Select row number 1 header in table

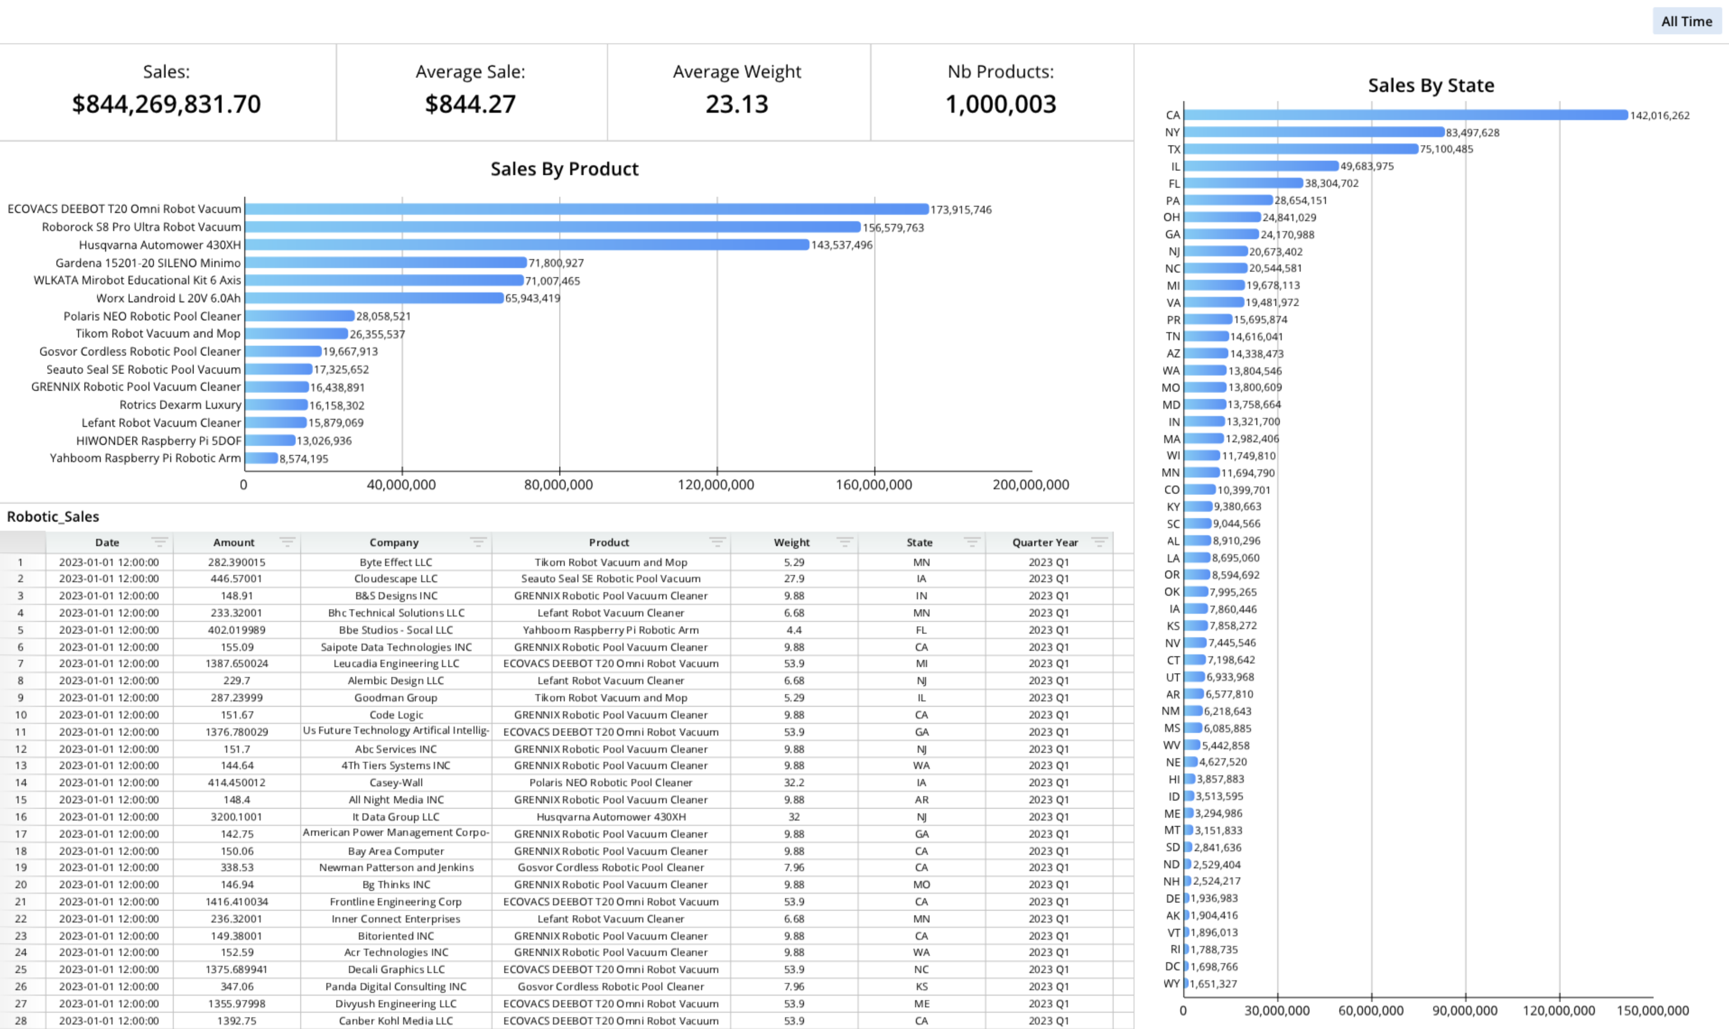[x=21, y=562]
